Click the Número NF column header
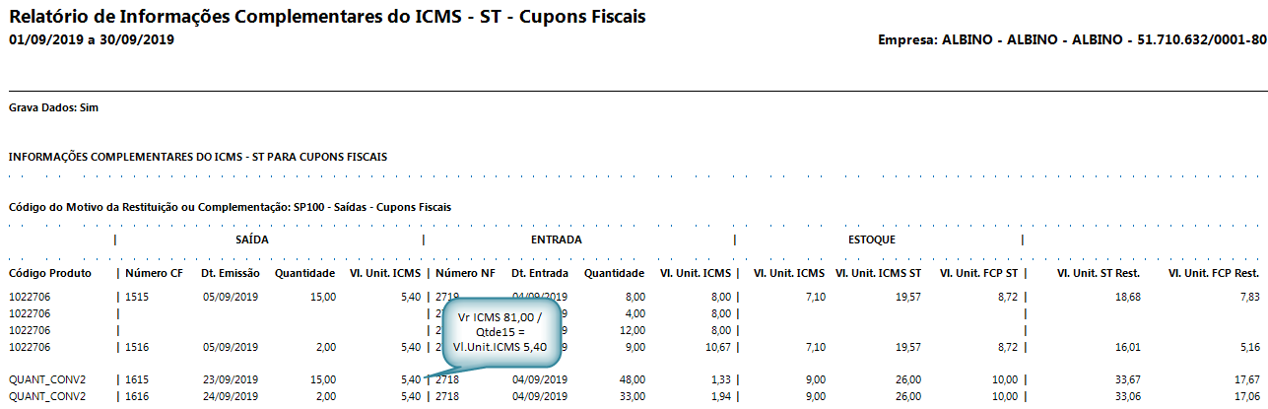1268x409 pixels. tap(466, 273)
